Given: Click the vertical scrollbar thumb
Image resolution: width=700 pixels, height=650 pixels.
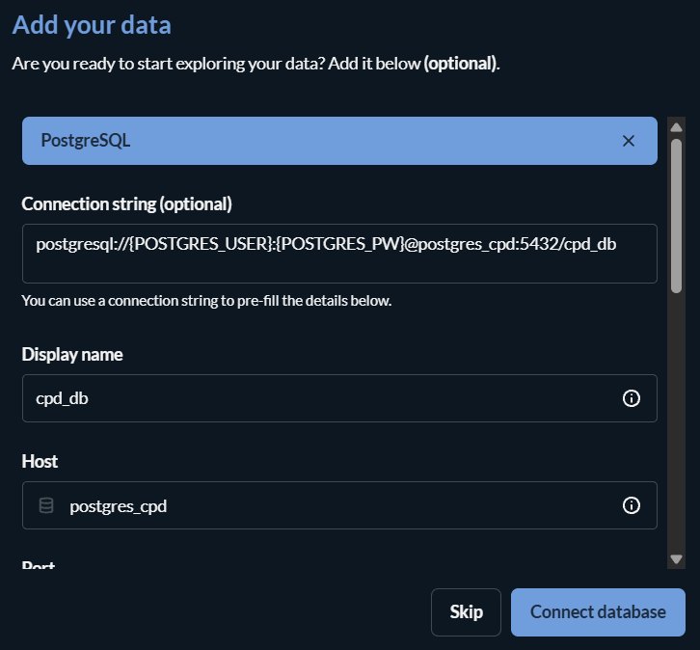Looking at the screenshot, I should click(676, 212).
